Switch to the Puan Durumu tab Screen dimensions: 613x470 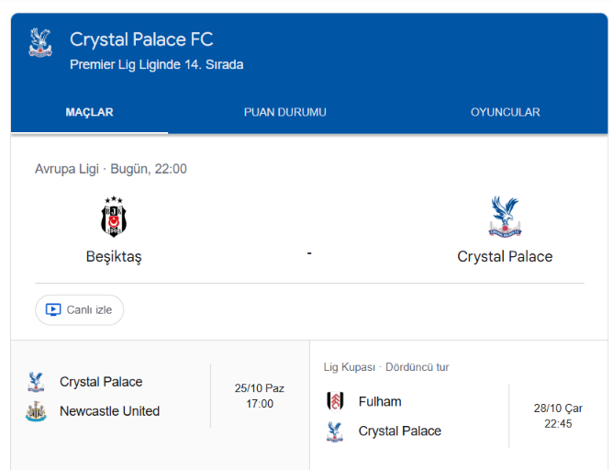tap(285, 112)
